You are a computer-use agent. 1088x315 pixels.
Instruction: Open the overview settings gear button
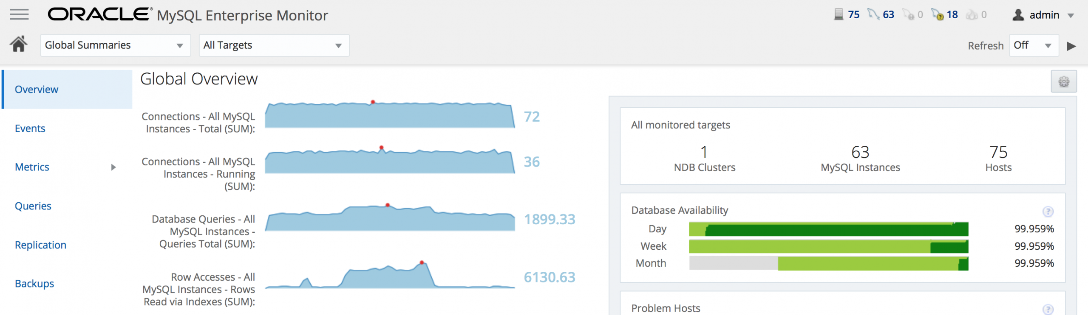click(1064, 81)
